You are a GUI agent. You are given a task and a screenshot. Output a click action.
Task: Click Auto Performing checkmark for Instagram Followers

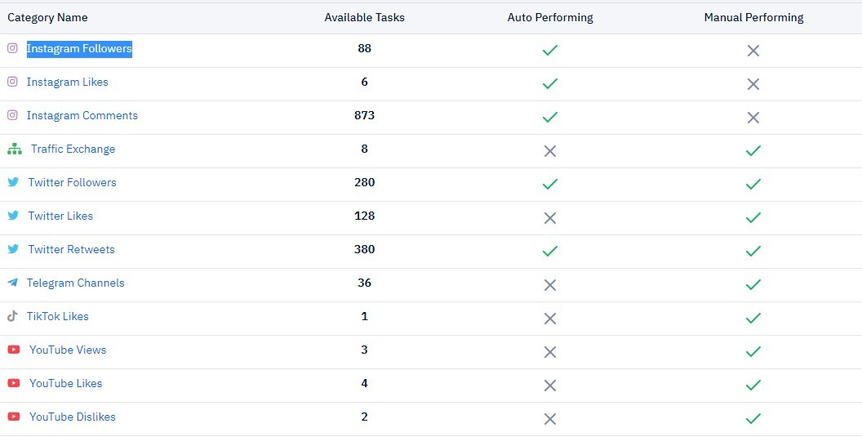549,50
